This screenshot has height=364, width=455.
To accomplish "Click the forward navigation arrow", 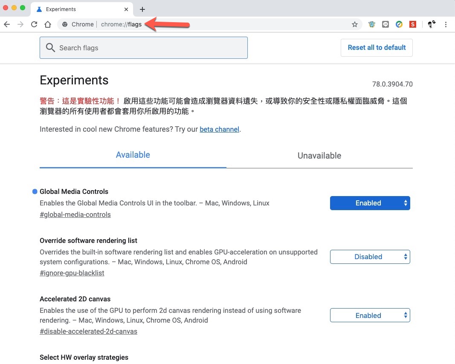I will pyautogui.click(x=20, y=24).
